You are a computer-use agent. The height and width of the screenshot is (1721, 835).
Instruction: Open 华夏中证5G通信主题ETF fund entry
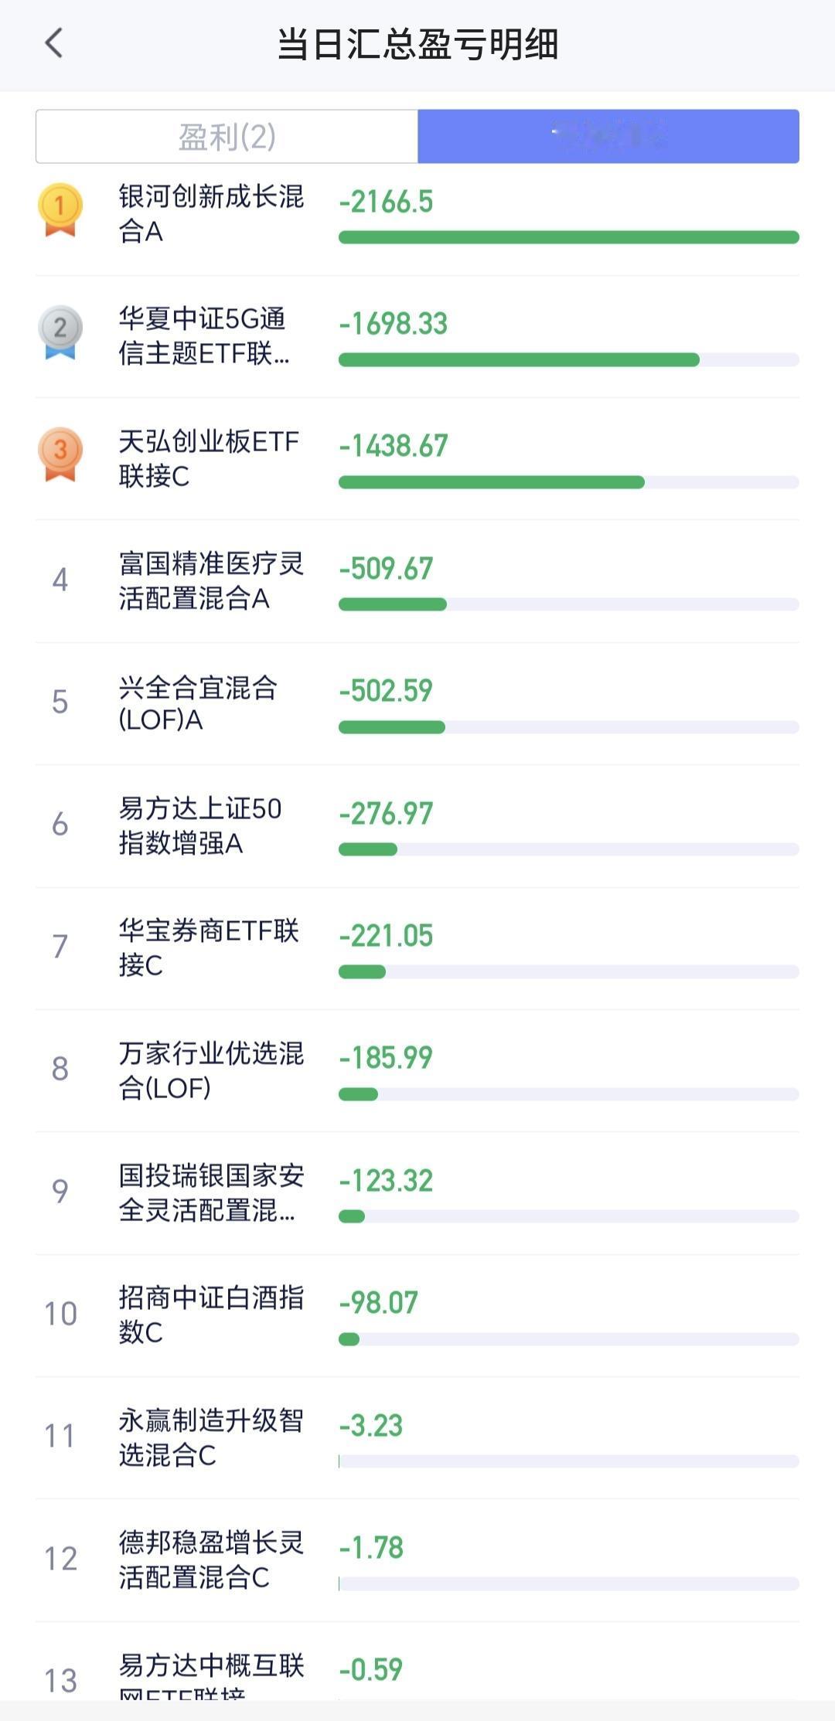click(203, 336)
